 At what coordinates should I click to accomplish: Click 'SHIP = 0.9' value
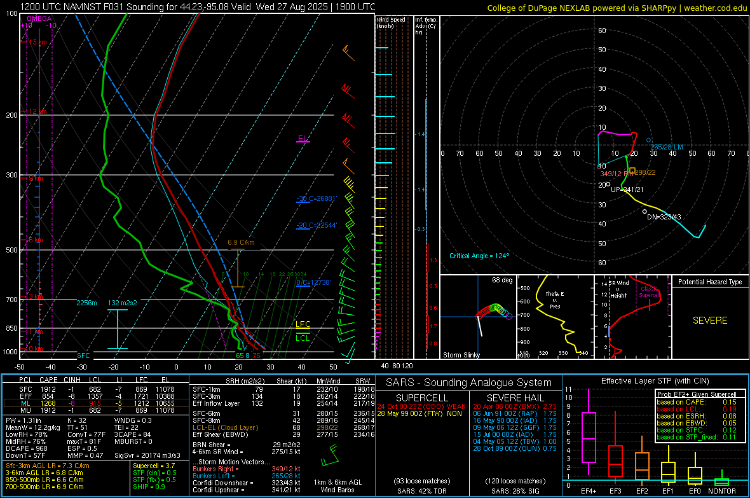coord(149,487)
